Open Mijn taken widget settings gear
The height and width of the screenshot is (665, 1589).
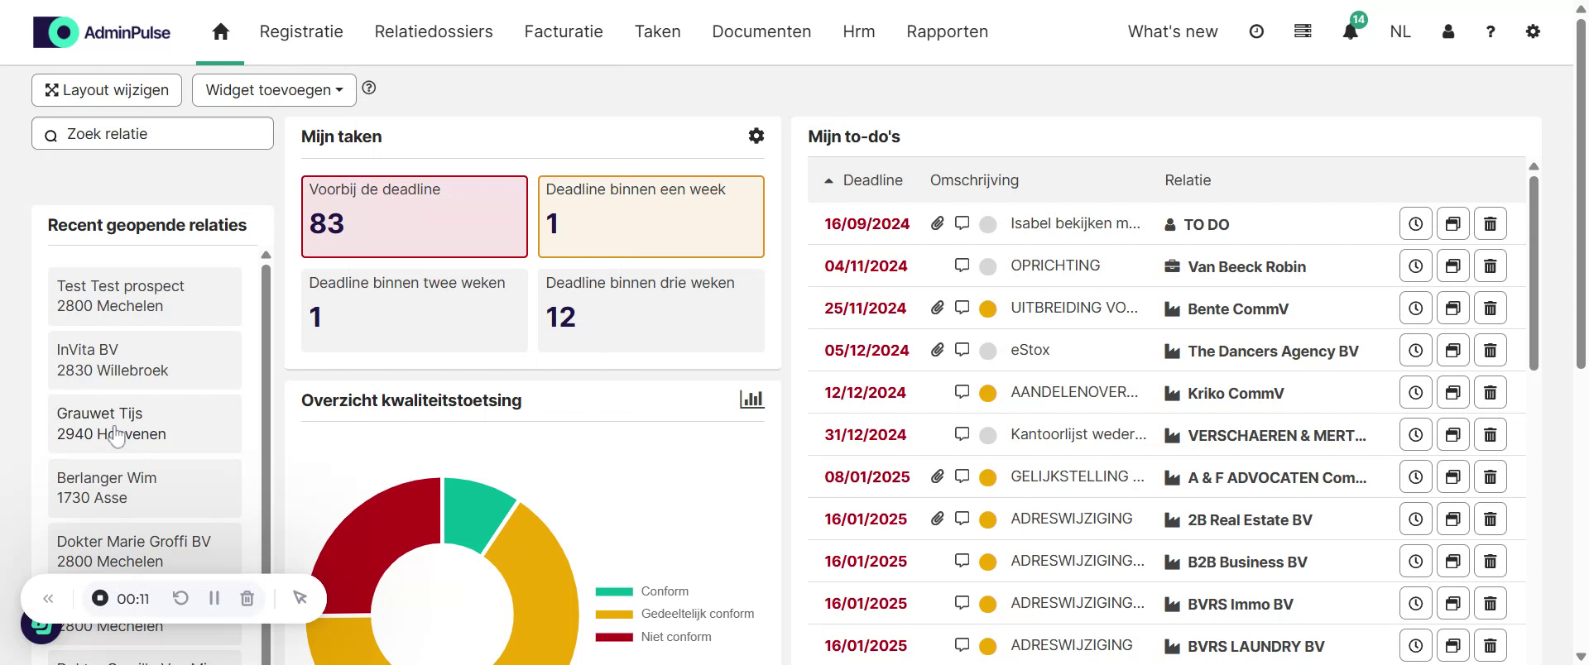756,136
